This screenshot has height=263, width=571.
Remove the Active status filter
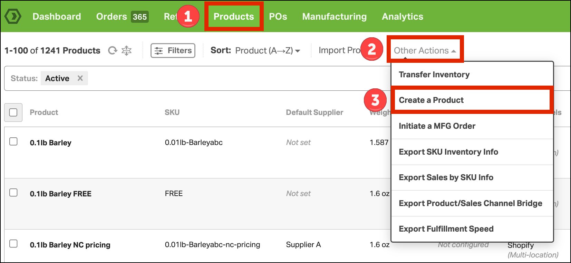(80, 78)
